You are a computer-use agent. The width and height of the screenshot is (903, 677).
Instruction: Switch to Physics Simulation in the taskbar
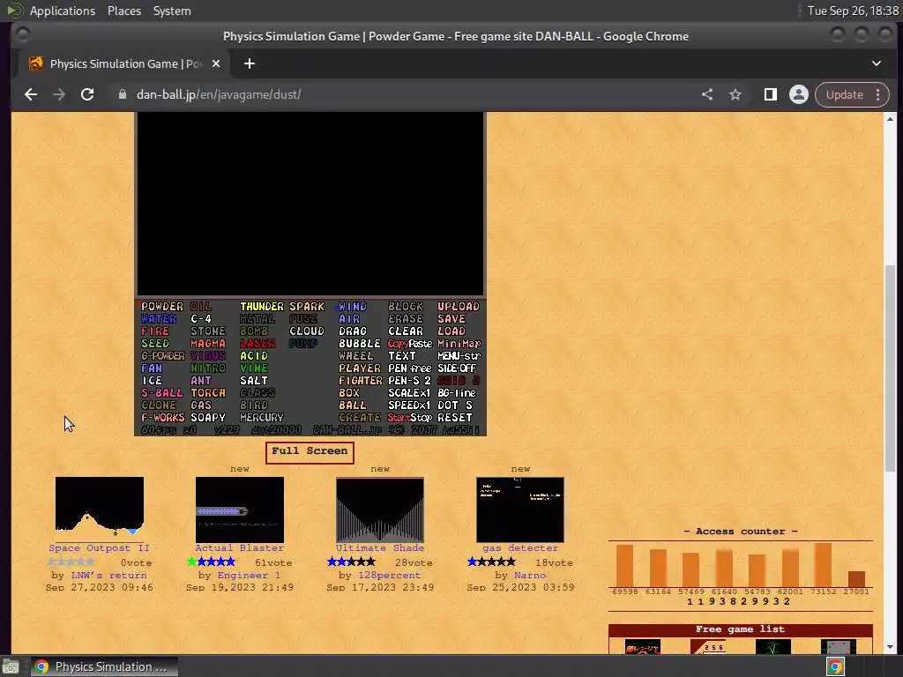click(x=104, y=666)
